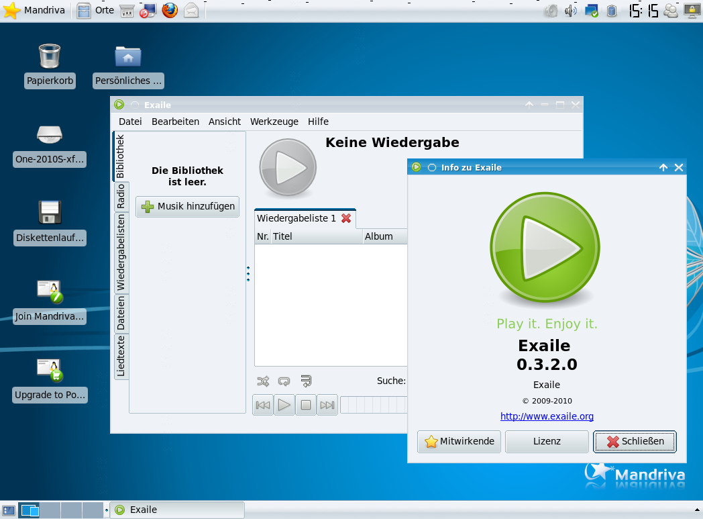703x519 pixels.
Task: Open the Mitwirkende credits button
Action: (459, 441)
